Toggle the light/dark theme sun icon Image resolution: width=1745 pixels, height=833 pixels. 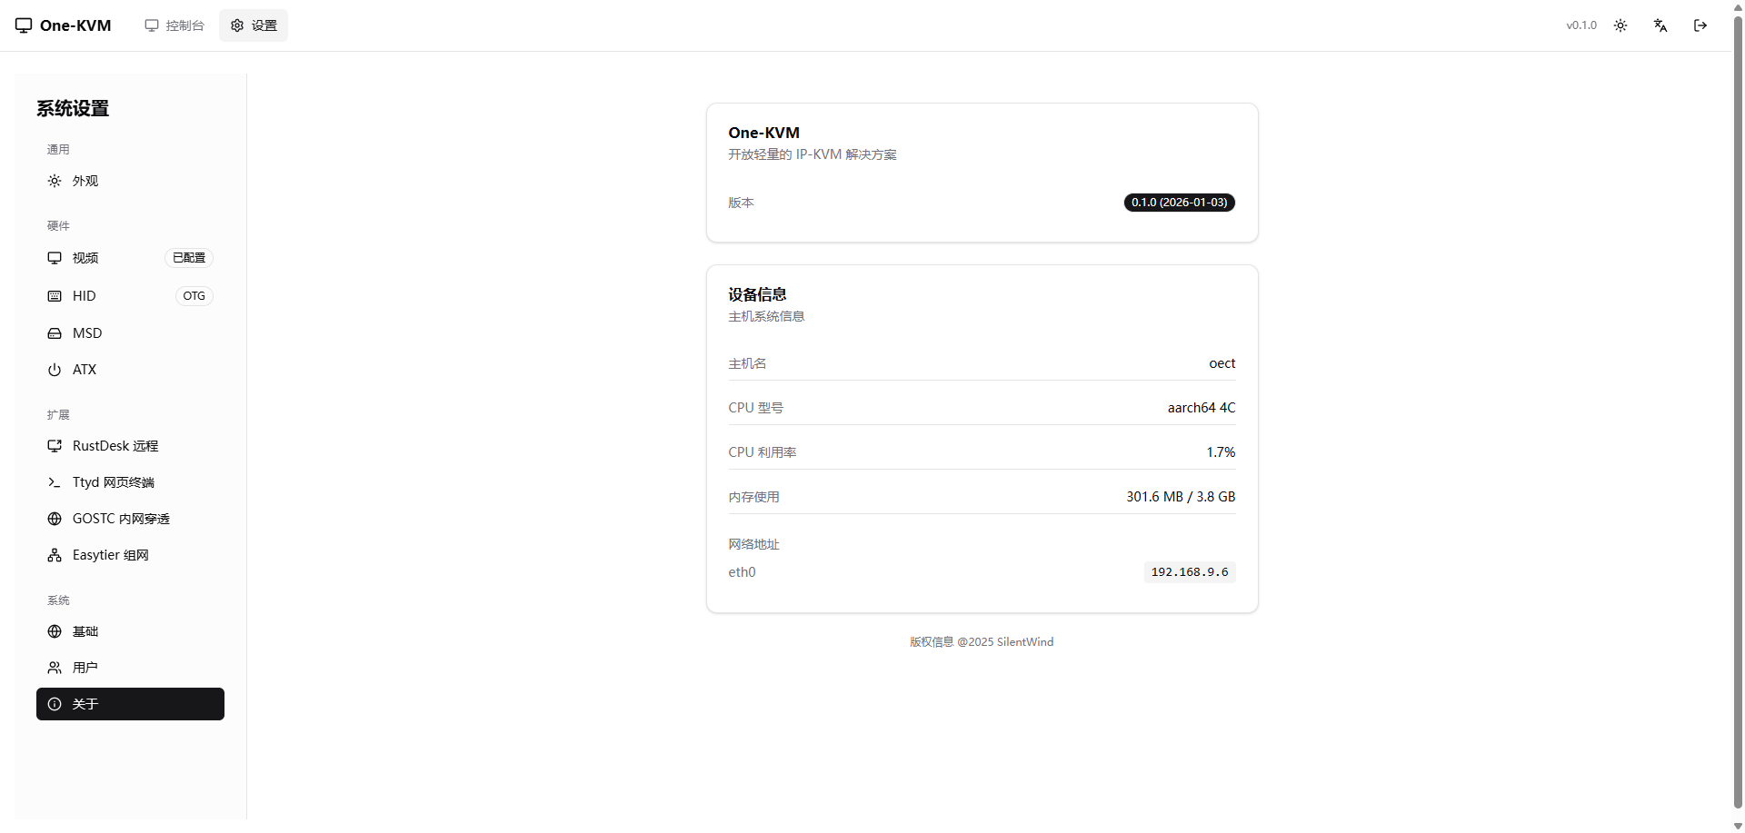pyautogui.click(x=1620, y=25)
